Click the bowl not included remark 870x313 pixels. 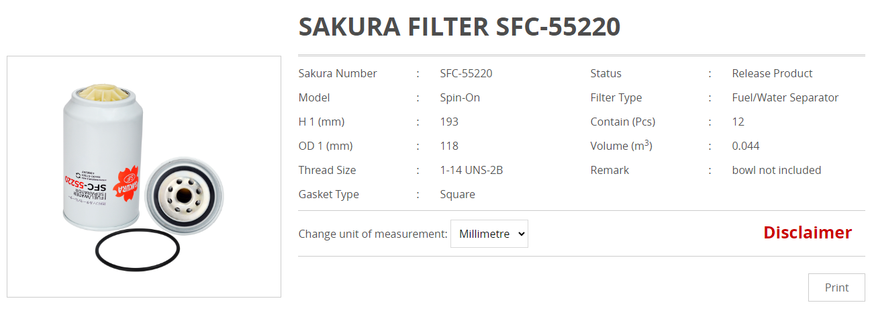pos(777,170)
